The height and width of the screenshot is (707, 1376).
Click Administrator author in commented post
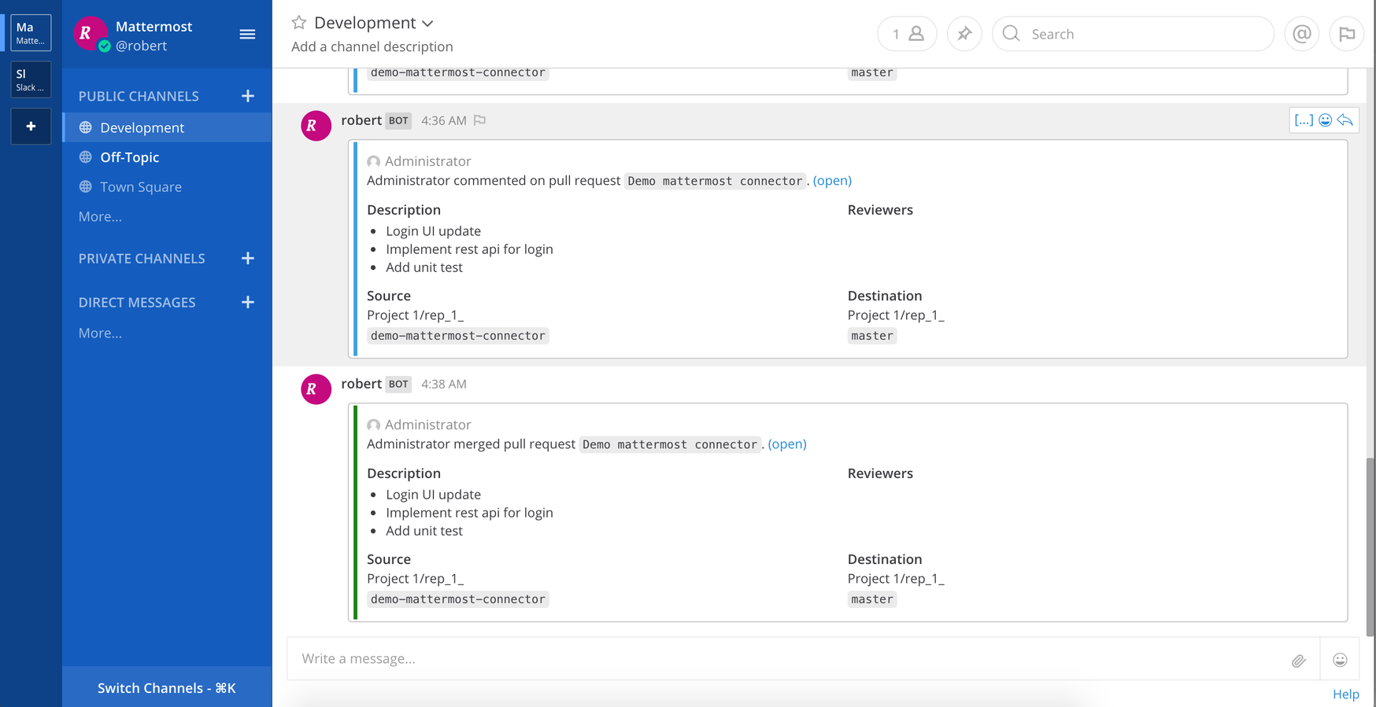point(427,161)
